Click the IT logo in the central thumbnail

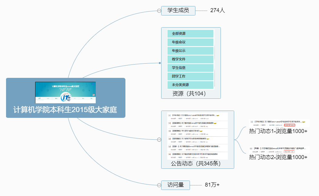(65, 97)
